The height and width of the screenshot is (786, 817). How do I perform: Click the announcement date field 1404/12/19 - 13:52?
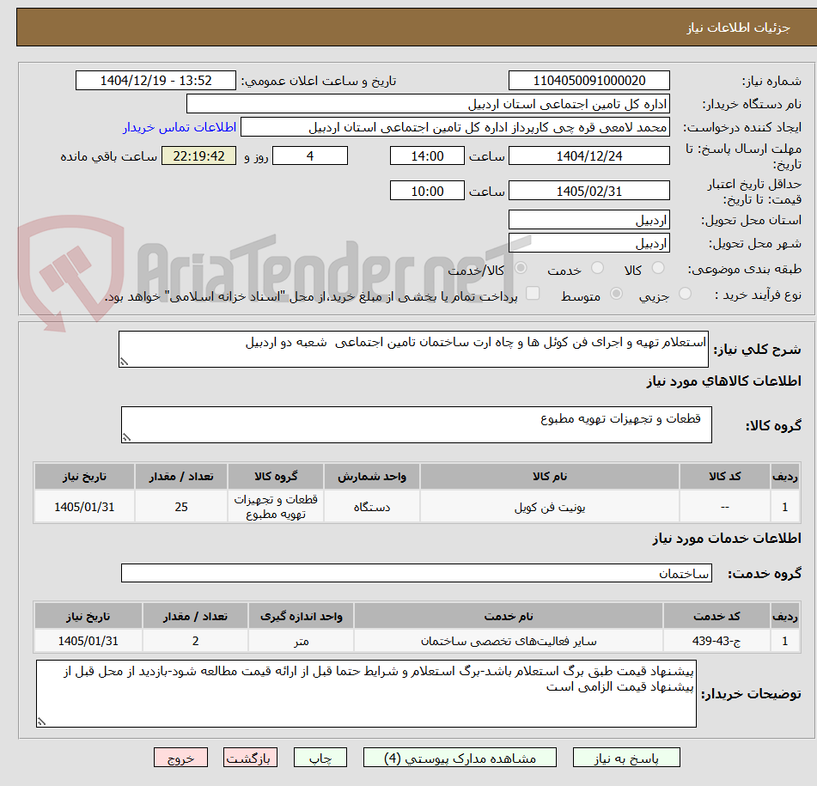pos(155,81)
